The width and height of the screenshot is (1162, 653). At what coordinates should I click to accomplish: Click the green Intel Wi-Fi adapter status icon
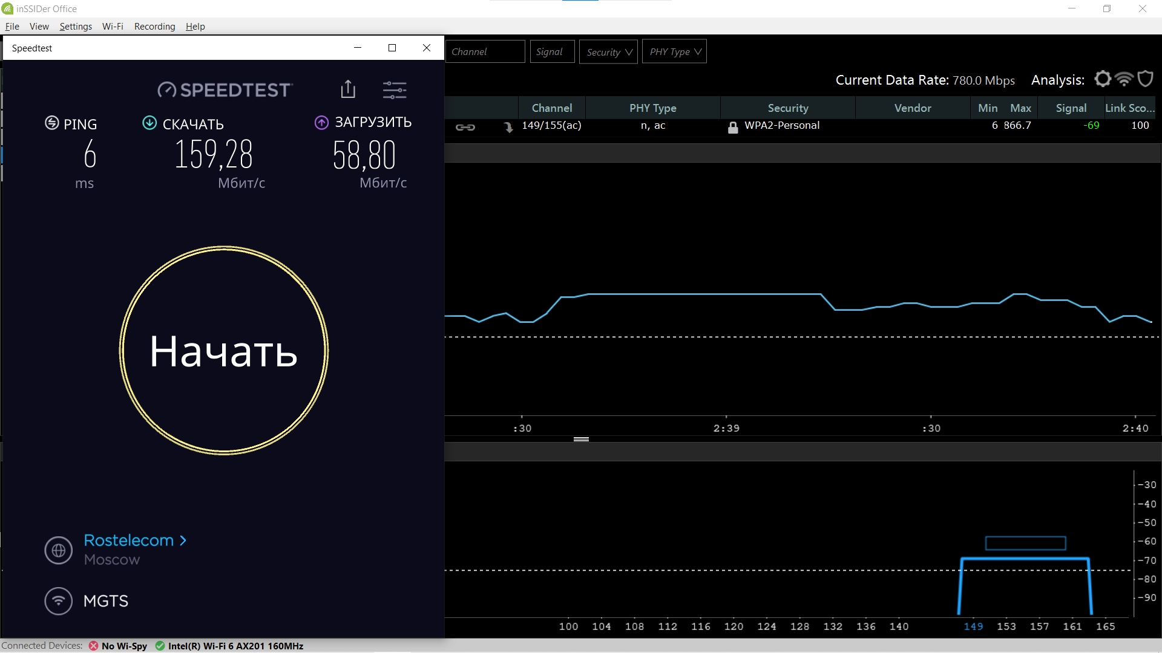tap(160, 646)
